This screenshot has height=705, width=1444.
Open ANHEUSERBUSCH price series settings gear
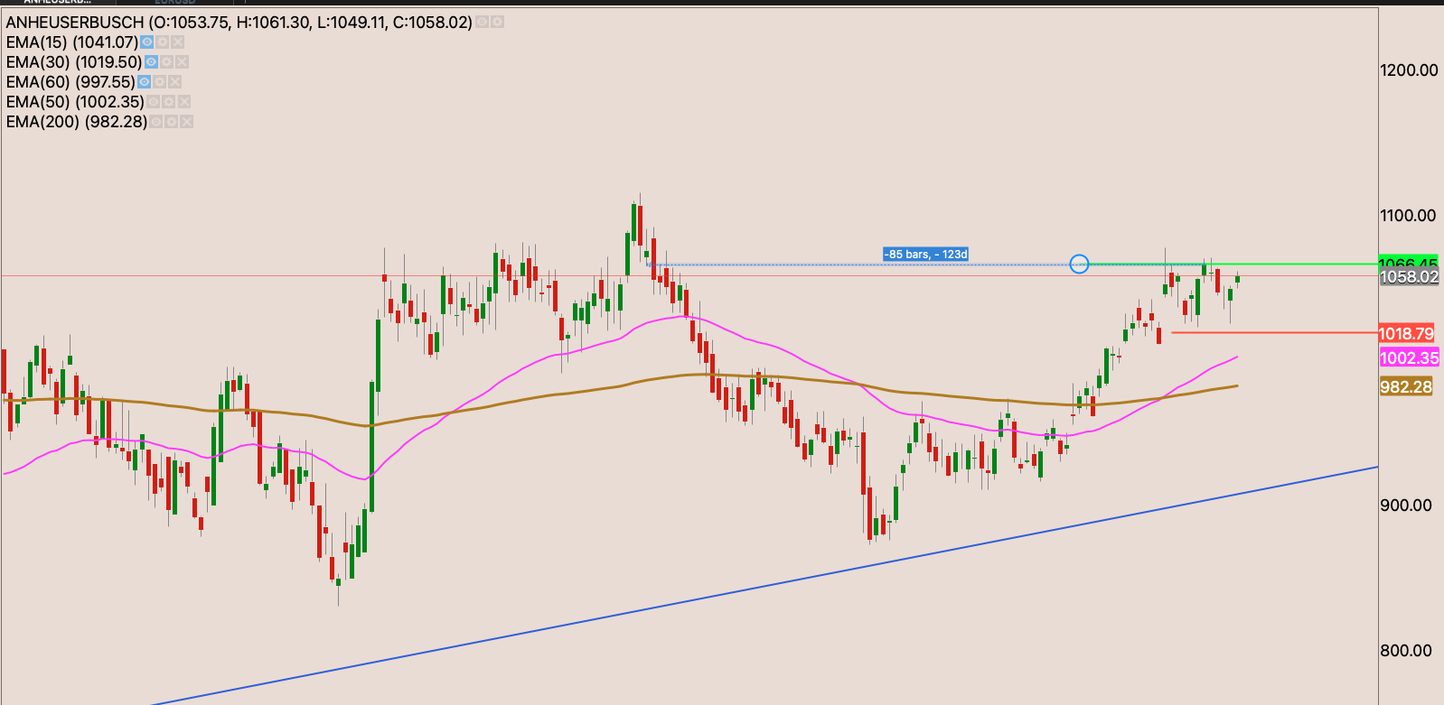click(x=497, y=22)
